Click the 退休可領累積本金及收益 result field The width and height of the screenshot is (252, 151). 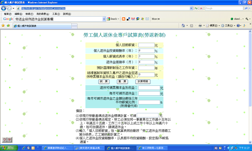(x=149, y=88)
